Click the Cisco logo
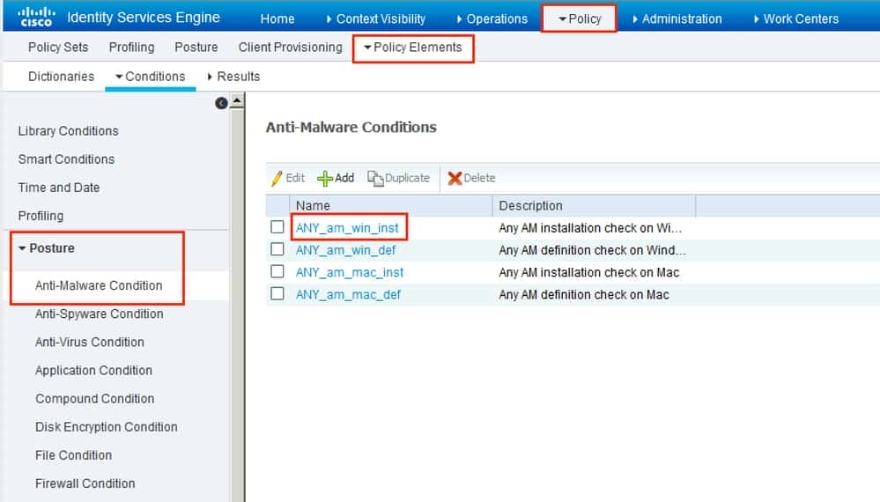Image resolution: width=880 pixels, height=502 pixels. click(x=36, y=17)
